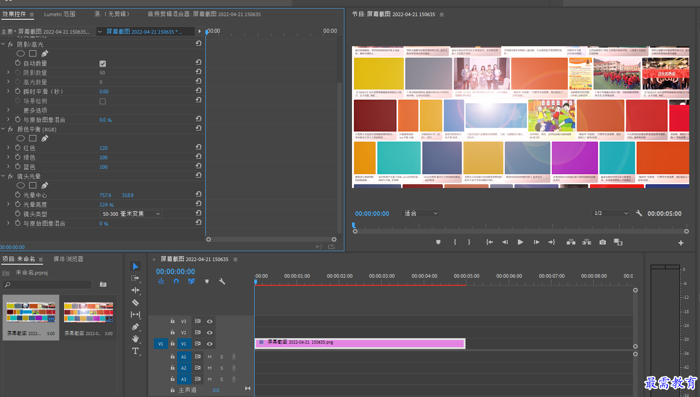Click Comparison View button in monitor
This screenshot has width=700, height=397.
pyautogui.click(x=618, y=242)
